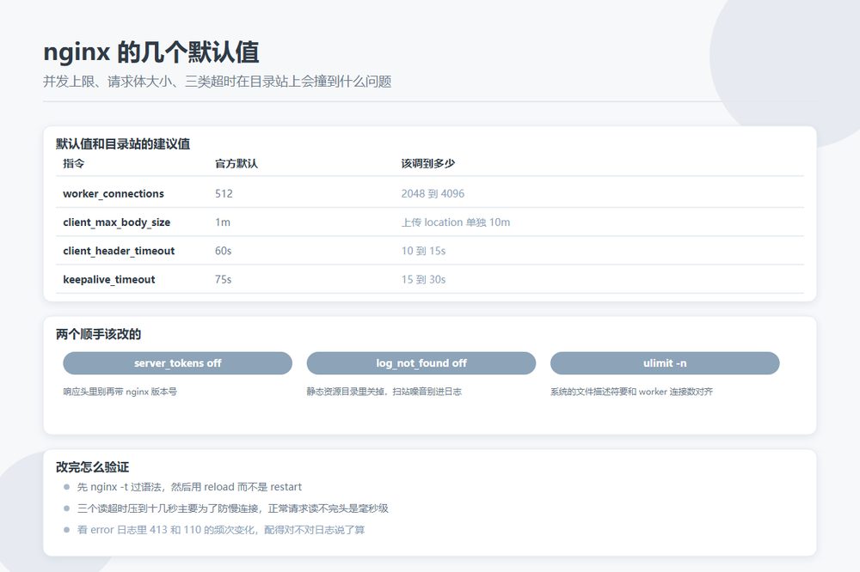Click the default value 75s
The height and width of the screenshot is (572, 860).
pyautogui.click(x=224, y=279)
